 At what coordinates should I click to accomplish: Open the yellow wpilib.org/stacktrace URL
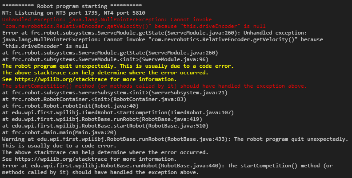click(61, 79)
